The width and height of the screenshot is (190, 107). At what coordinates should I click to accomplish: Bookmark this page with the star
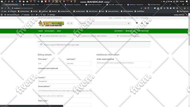coord(141,8)
